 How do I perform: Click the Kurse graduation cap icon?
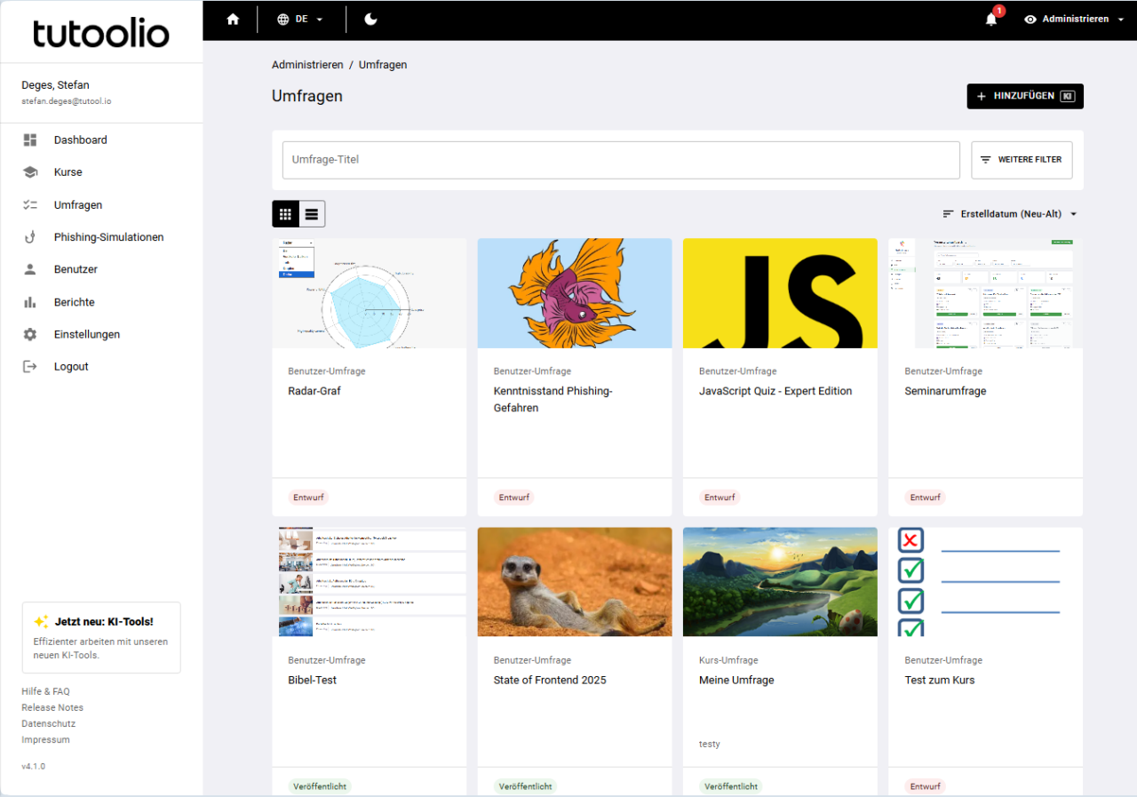(x=30, y=172)
